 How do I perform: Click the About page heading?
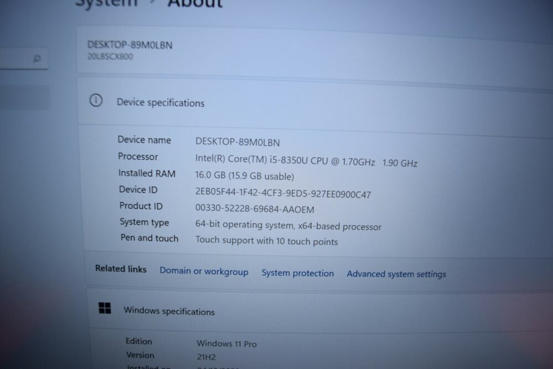[195, 4]
